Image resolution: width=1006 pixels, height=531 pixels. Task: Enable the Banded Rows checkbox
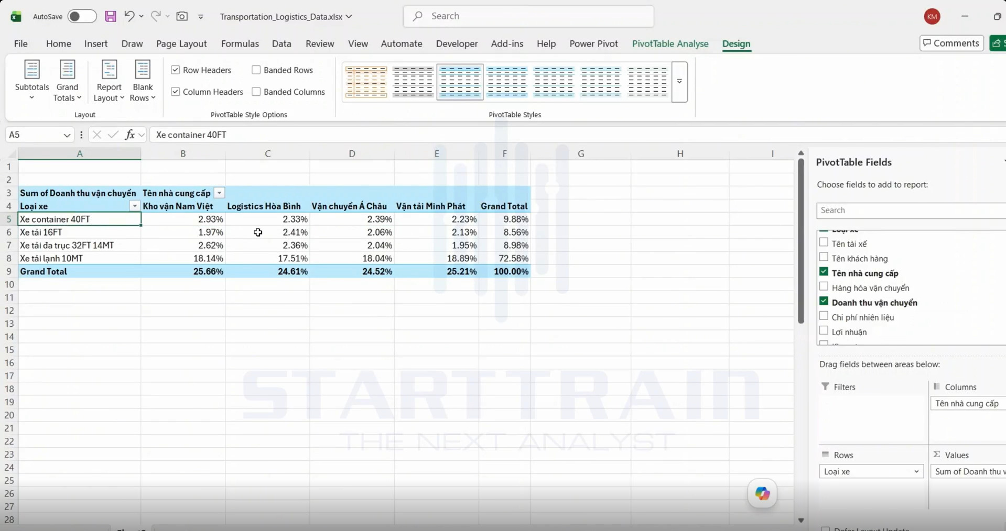pos(256,70)
